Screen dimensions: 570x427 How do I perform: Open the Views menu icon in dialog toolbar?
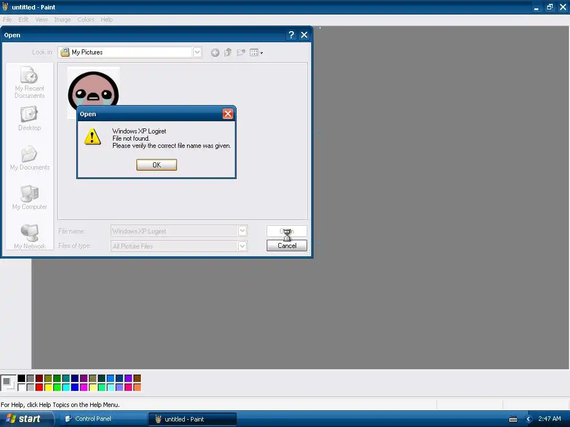pos(256,53)
